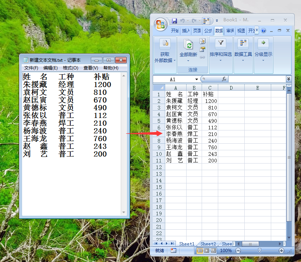Open 帮助(H) menu in Notepad

(x=111, y=68)
